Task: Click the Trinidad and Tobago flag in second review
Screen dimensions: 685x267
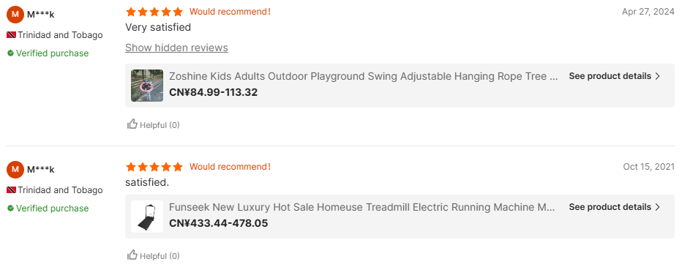Action: pos(12,190)
